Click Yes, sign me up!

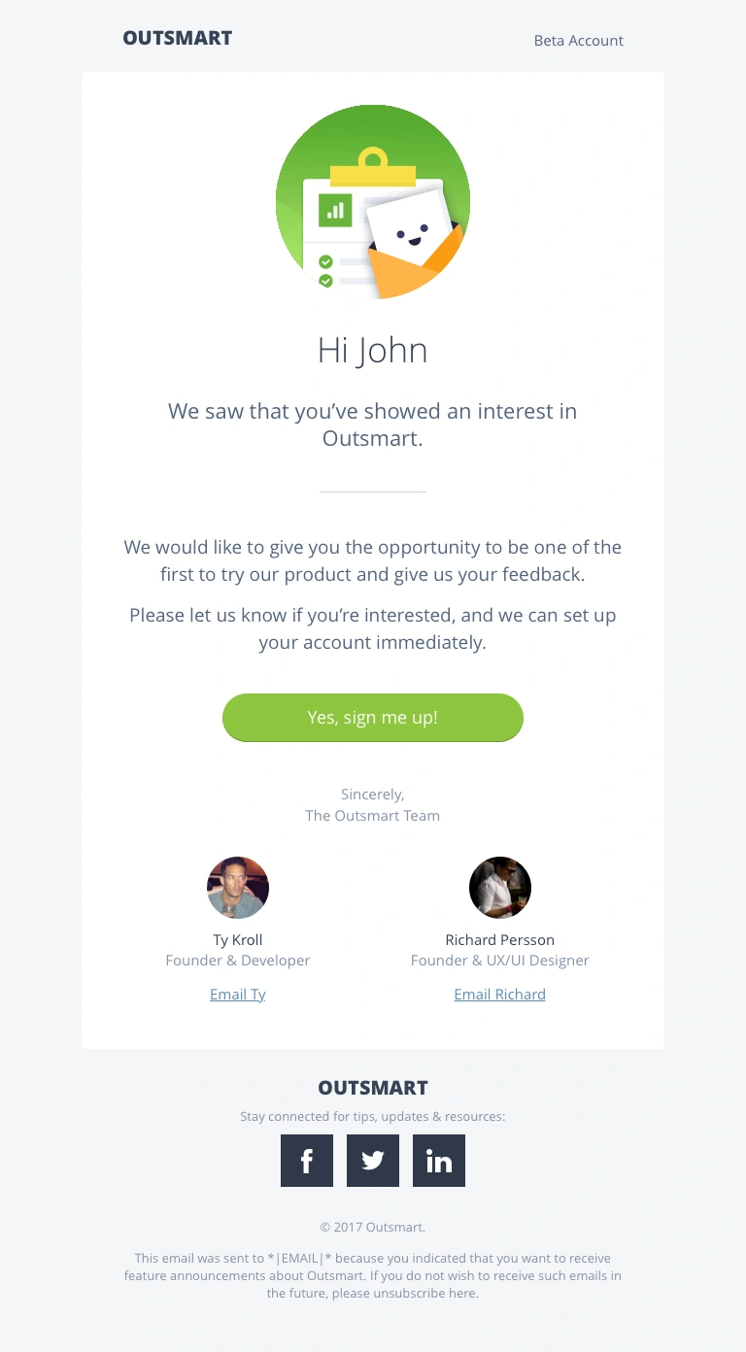pos(373,718)
